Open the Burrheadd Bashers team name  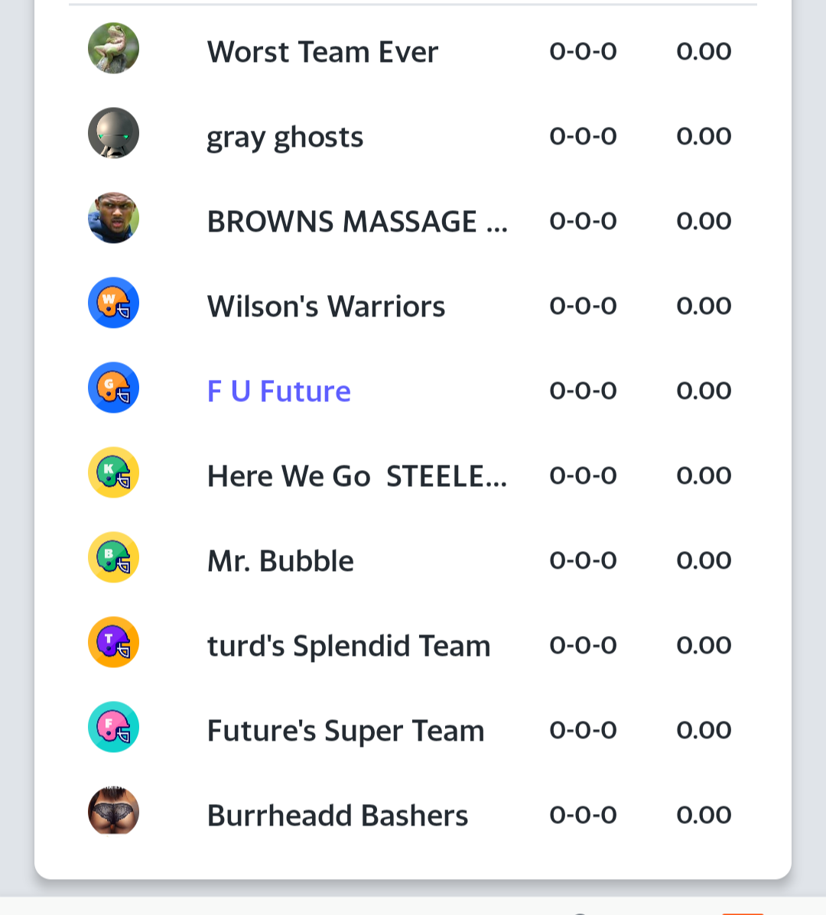pyautogui.click(x=337, y=815)
